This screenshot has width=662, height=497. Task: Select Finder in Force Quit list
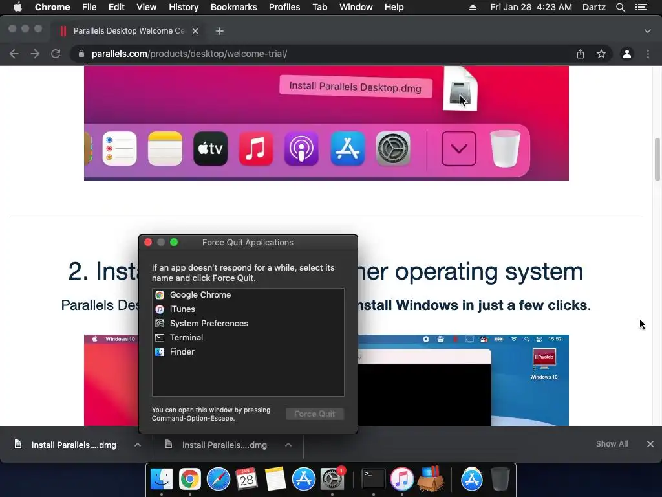click(248, 351)
